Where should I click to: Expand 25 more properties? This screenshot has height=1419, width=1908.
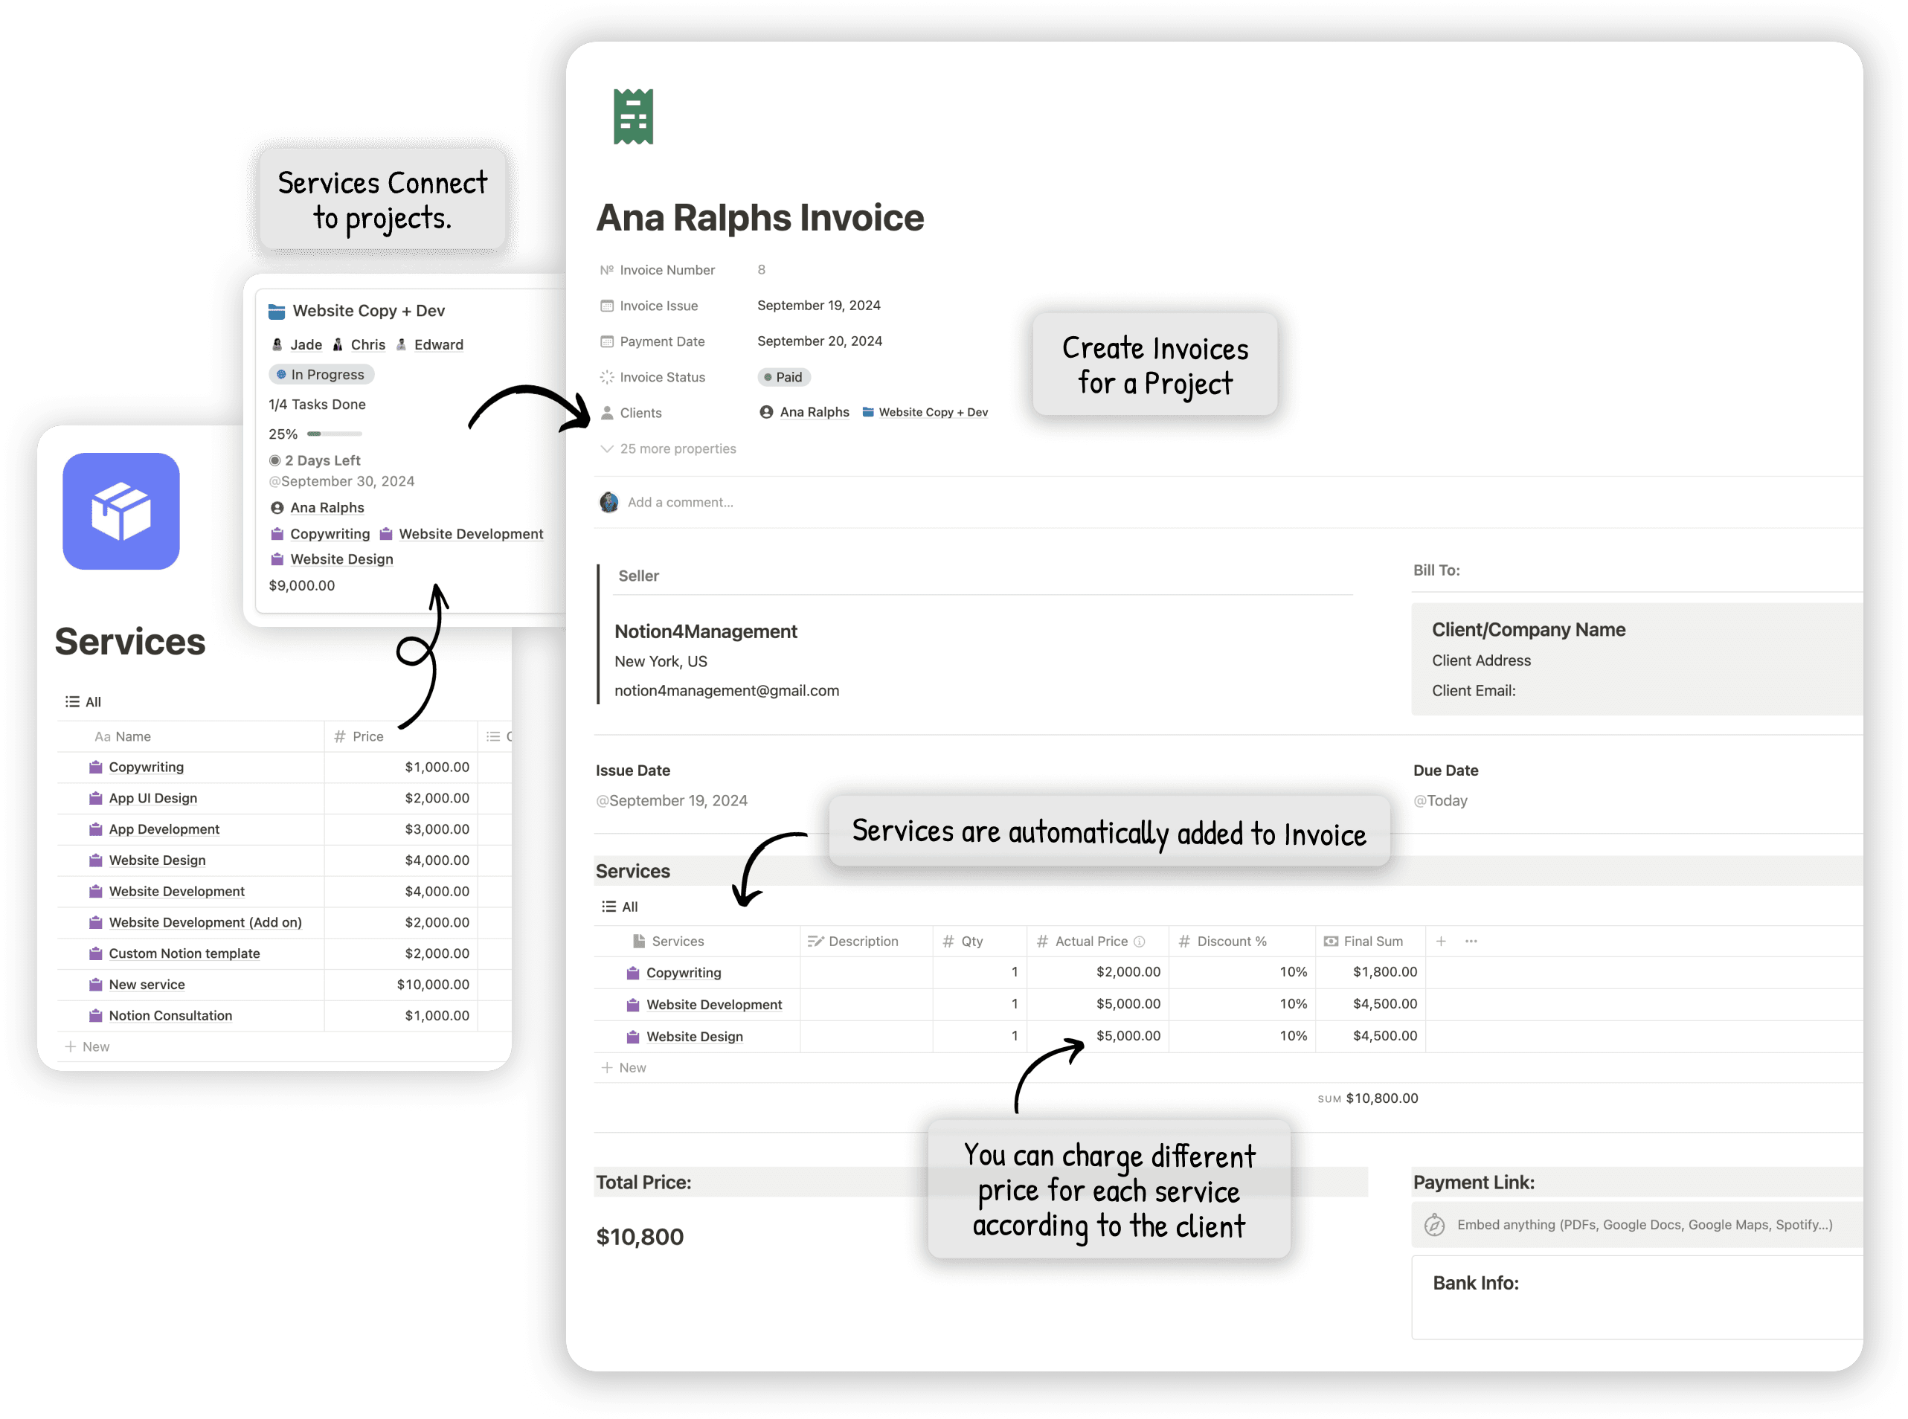click(x=667, y=448)
